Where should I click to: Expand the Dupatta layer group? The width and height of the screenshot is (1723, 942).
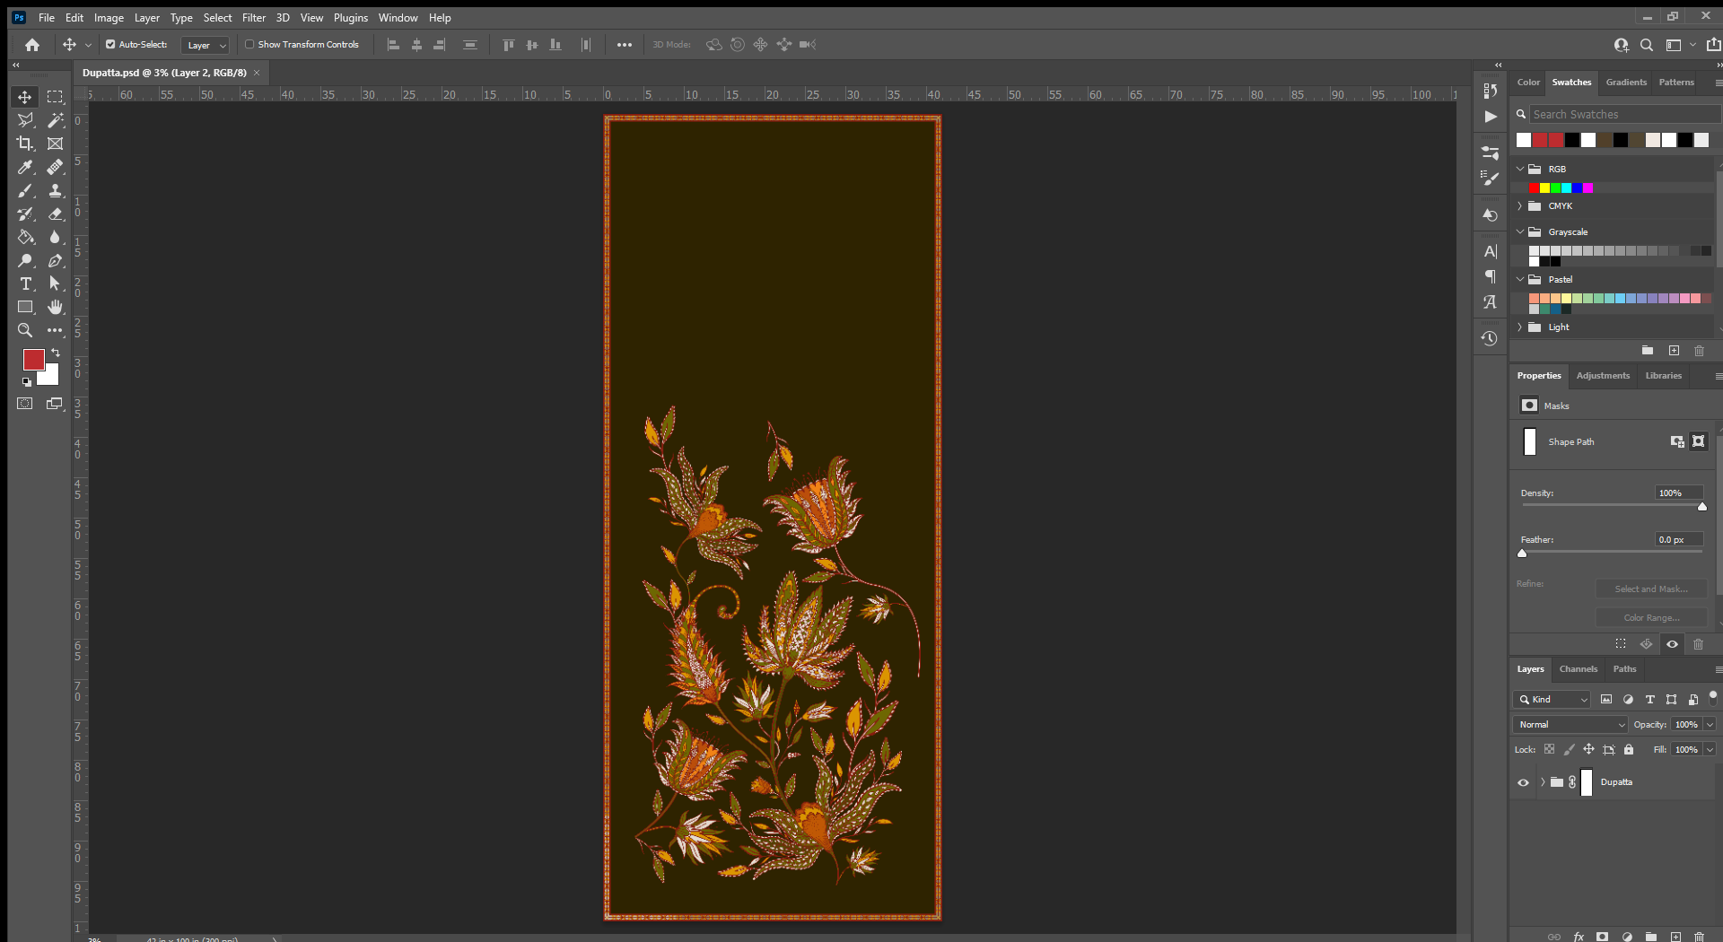tap(1543, 782)
